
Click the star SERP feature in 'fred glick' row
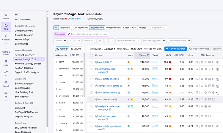click(202, 106)
